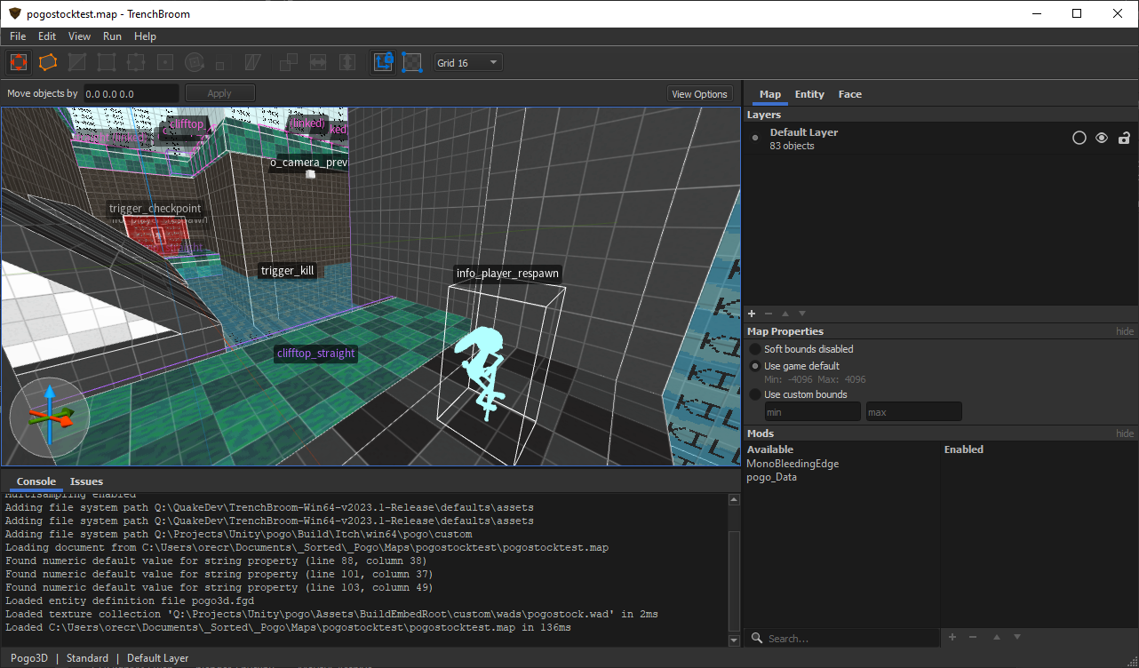Toggle UV lock icon beside texture lock
Screen dimensions: 1139x668
click(x=411, y=62)
